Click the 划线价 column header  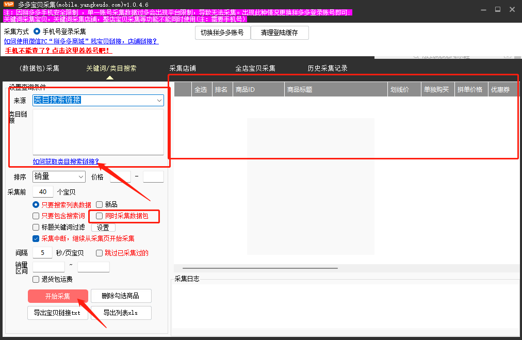point(404,89)
